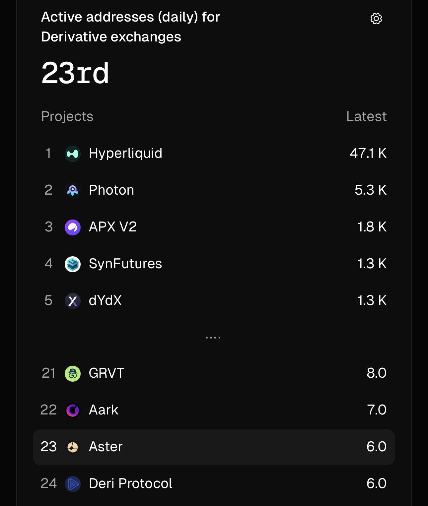Click the GRVT green icon

73,374
